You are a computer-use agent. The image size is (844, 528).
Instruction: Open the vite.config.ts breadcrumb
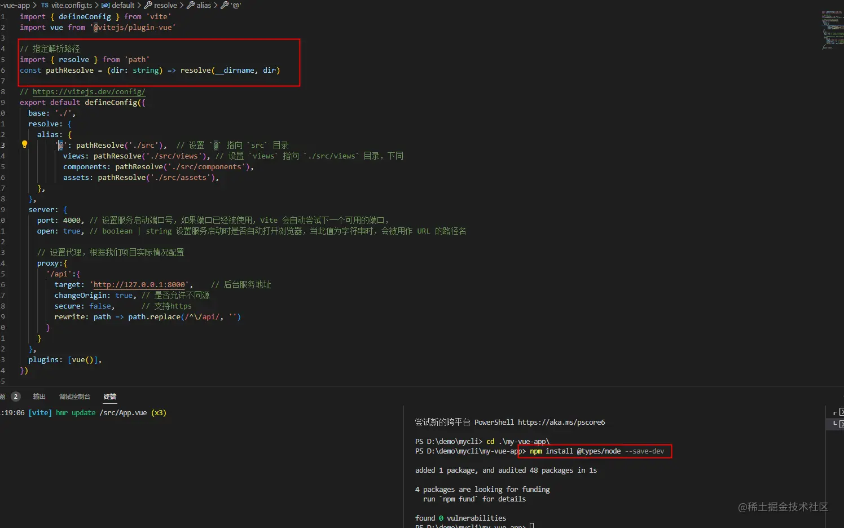pos(67,5)
